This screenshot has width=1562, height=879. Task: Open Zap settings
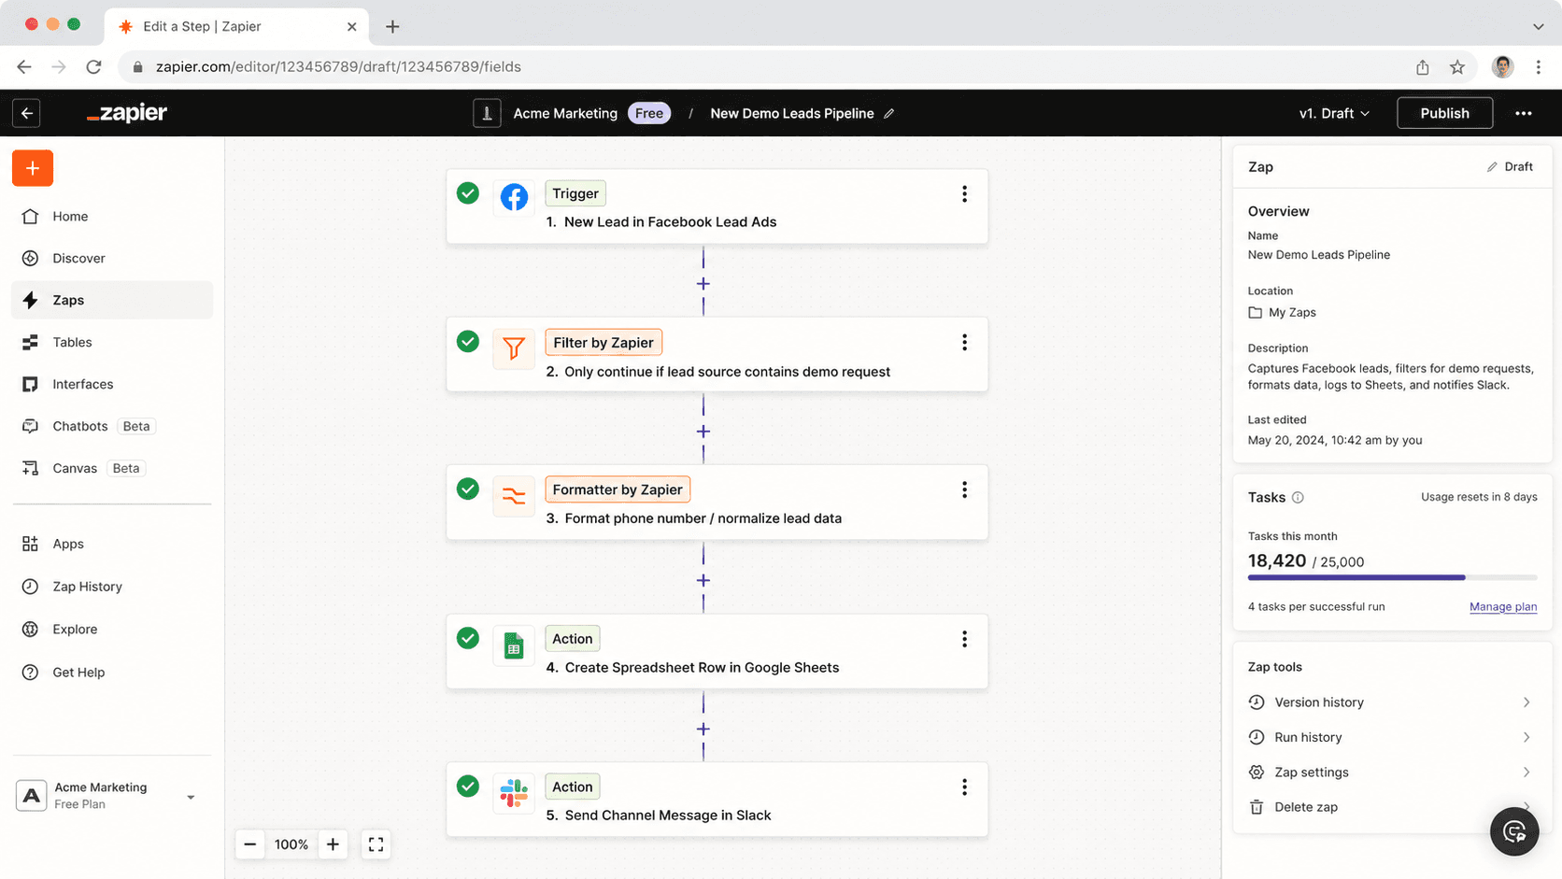(x=1392, y=773)
